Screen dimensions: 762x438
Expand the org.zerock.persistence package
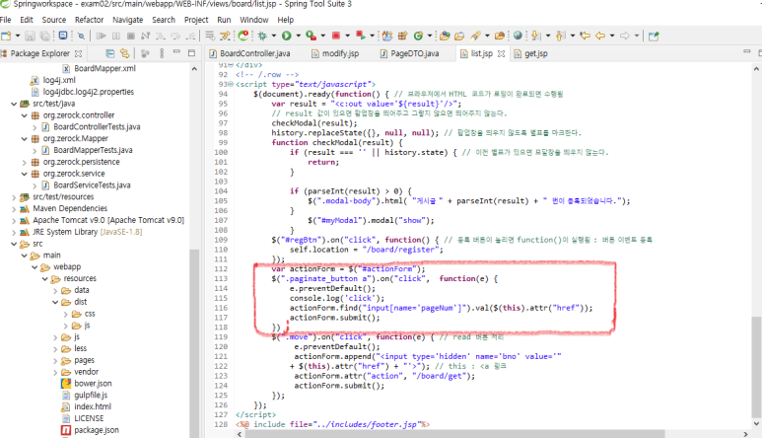[x=25, y=162]
